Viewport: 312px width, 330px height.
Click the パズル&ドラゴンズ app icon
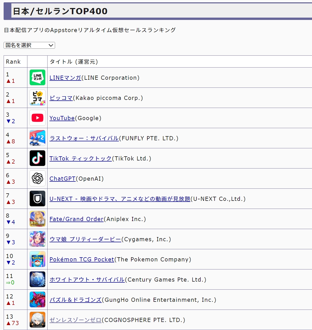[37, 299]
